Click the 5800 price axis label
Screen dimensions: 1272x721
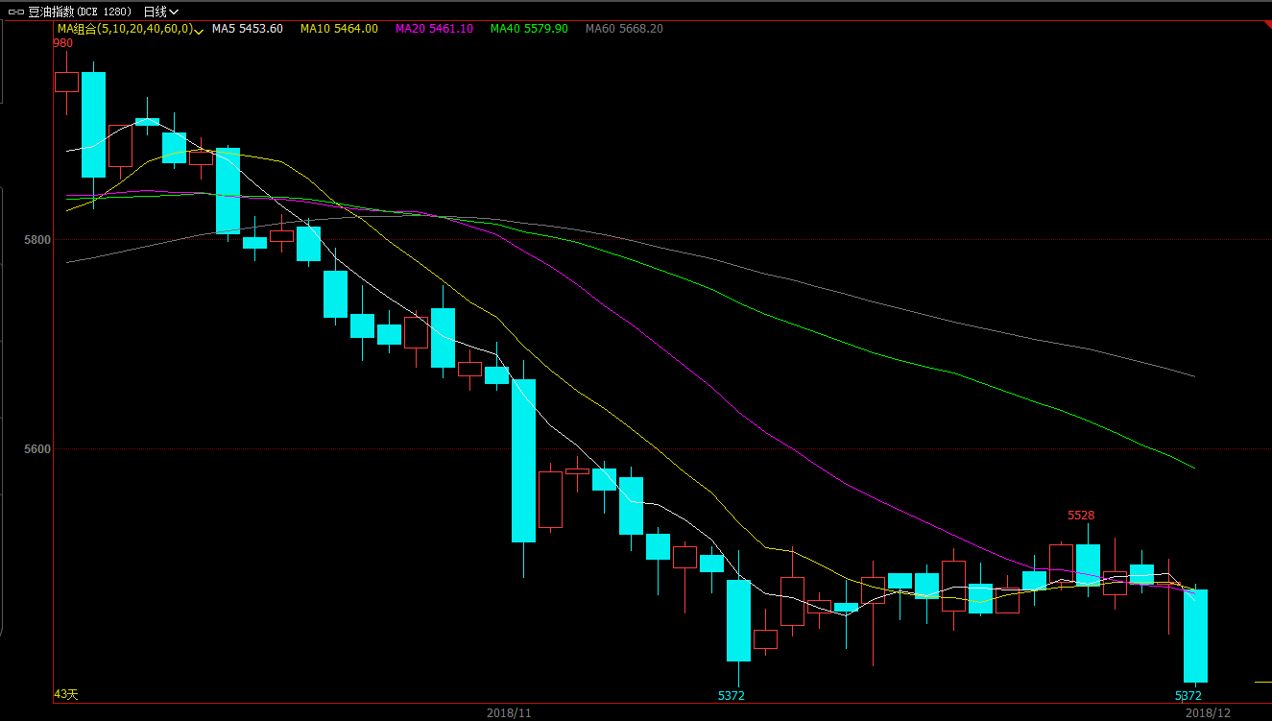(37, 239)
